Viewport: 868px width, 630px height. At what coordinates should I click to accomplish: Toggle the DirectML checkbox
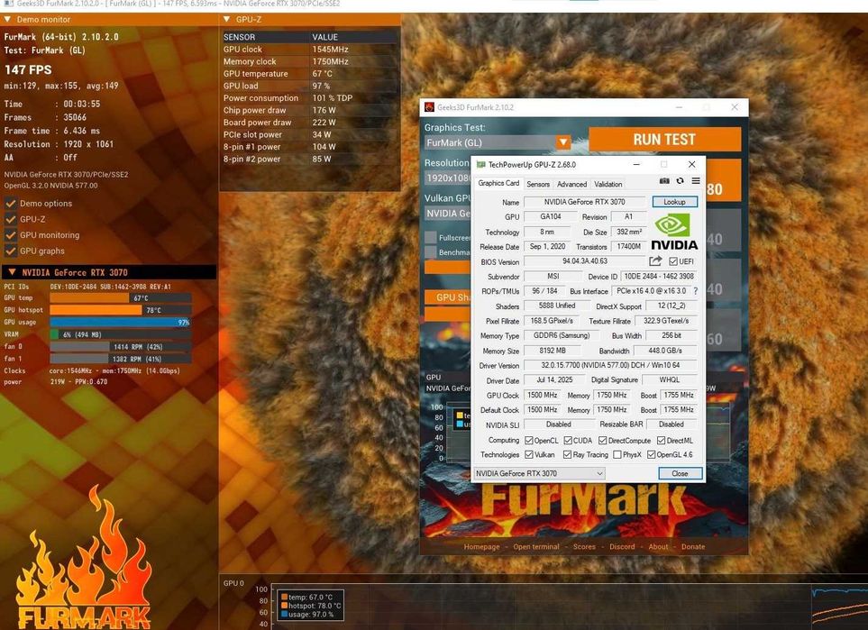661,441
